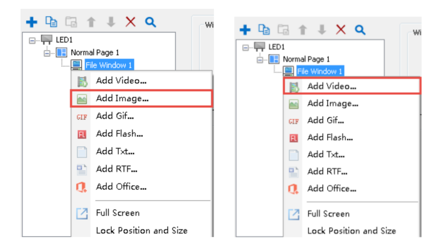Screen dimensions: 434x244
Task: Click the grayed paste icon in left screenshot toolbar
Action: [x=71, y=22]
